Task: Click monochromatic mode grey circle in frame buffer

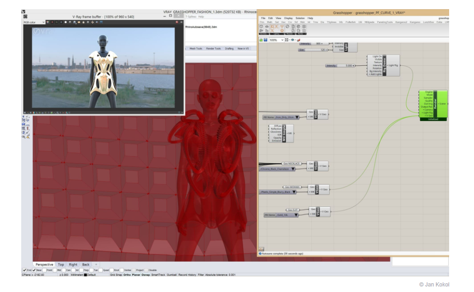Action: point(70,22)
